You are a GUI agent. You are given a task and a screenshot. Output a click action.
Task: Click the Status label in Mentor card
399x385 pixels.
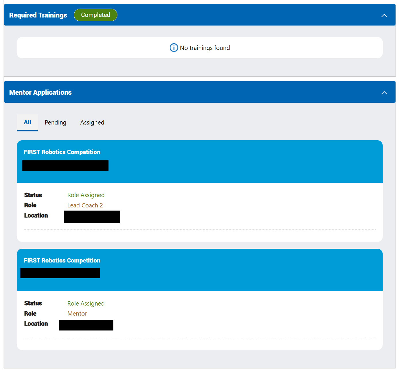[x=33, y=303]
